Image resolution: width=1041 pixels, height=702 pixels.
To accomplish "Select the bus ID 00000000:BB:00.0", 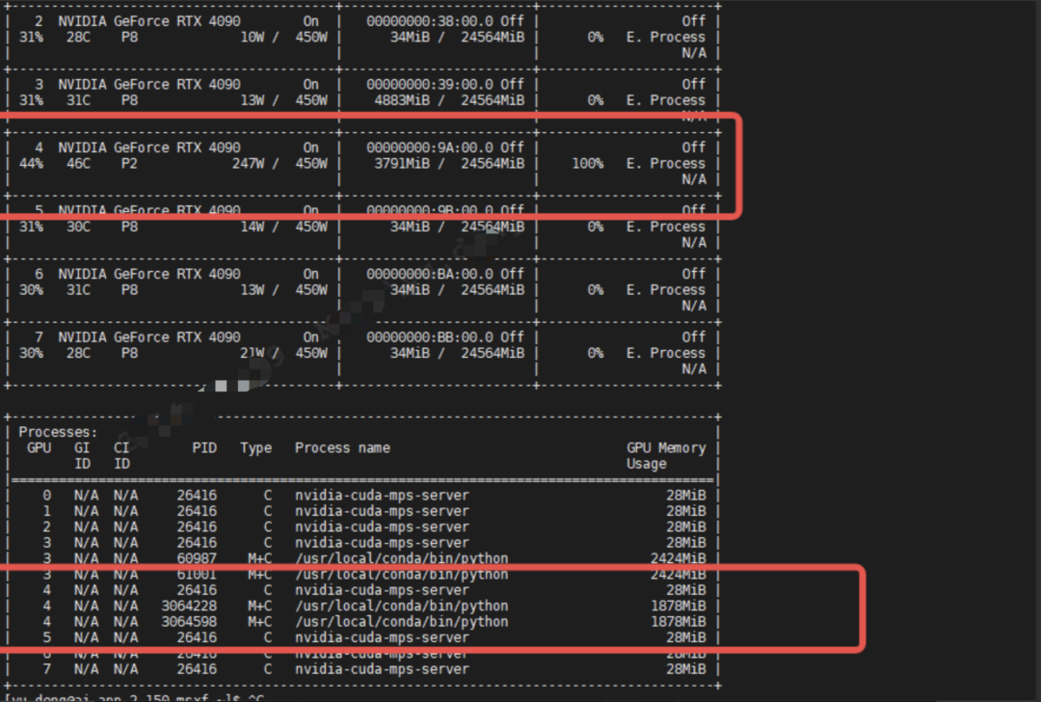I will [x=430, y=337].
